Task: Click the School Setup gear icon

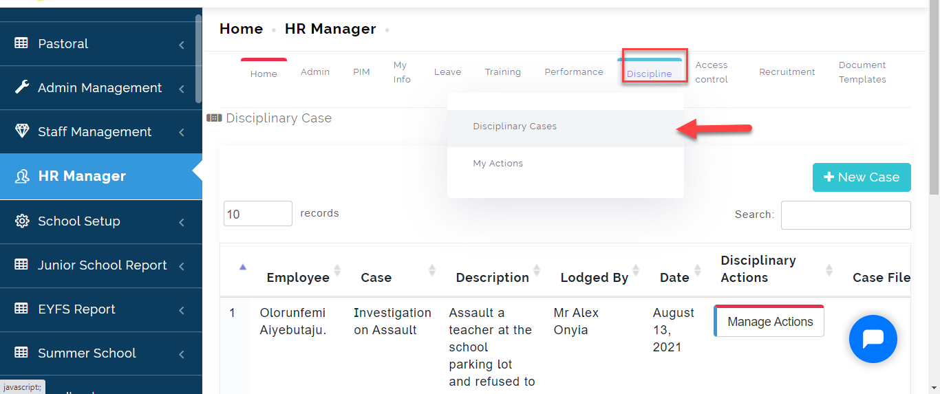Action: (21, 221)
